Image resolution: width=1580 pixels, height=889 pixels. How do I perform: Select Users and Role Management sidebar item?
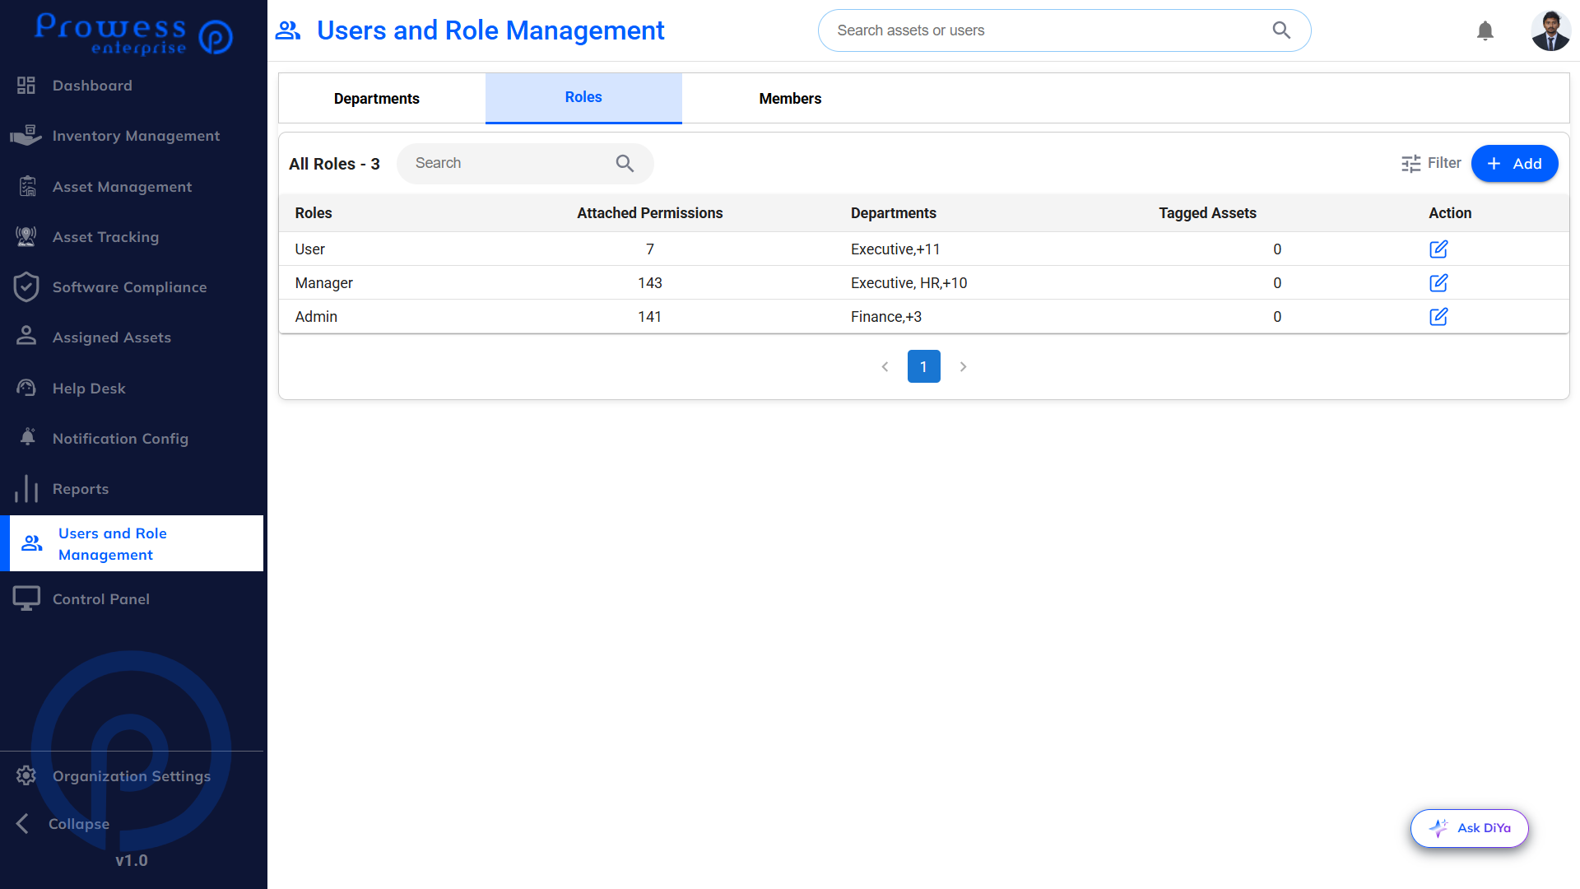(x=132, y=543)
